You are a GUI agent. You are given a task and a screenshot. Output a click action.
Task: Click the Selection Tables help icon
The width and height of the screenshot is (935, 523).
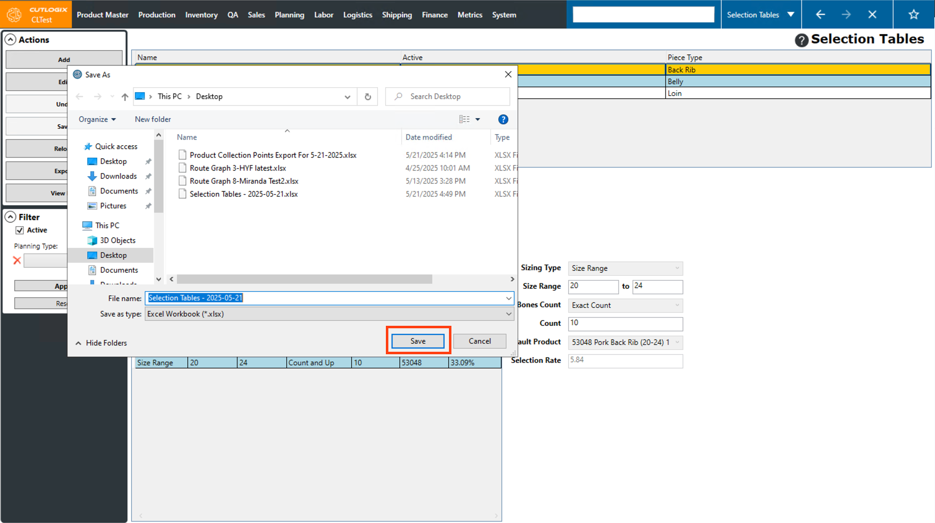[x=801, y=40]
